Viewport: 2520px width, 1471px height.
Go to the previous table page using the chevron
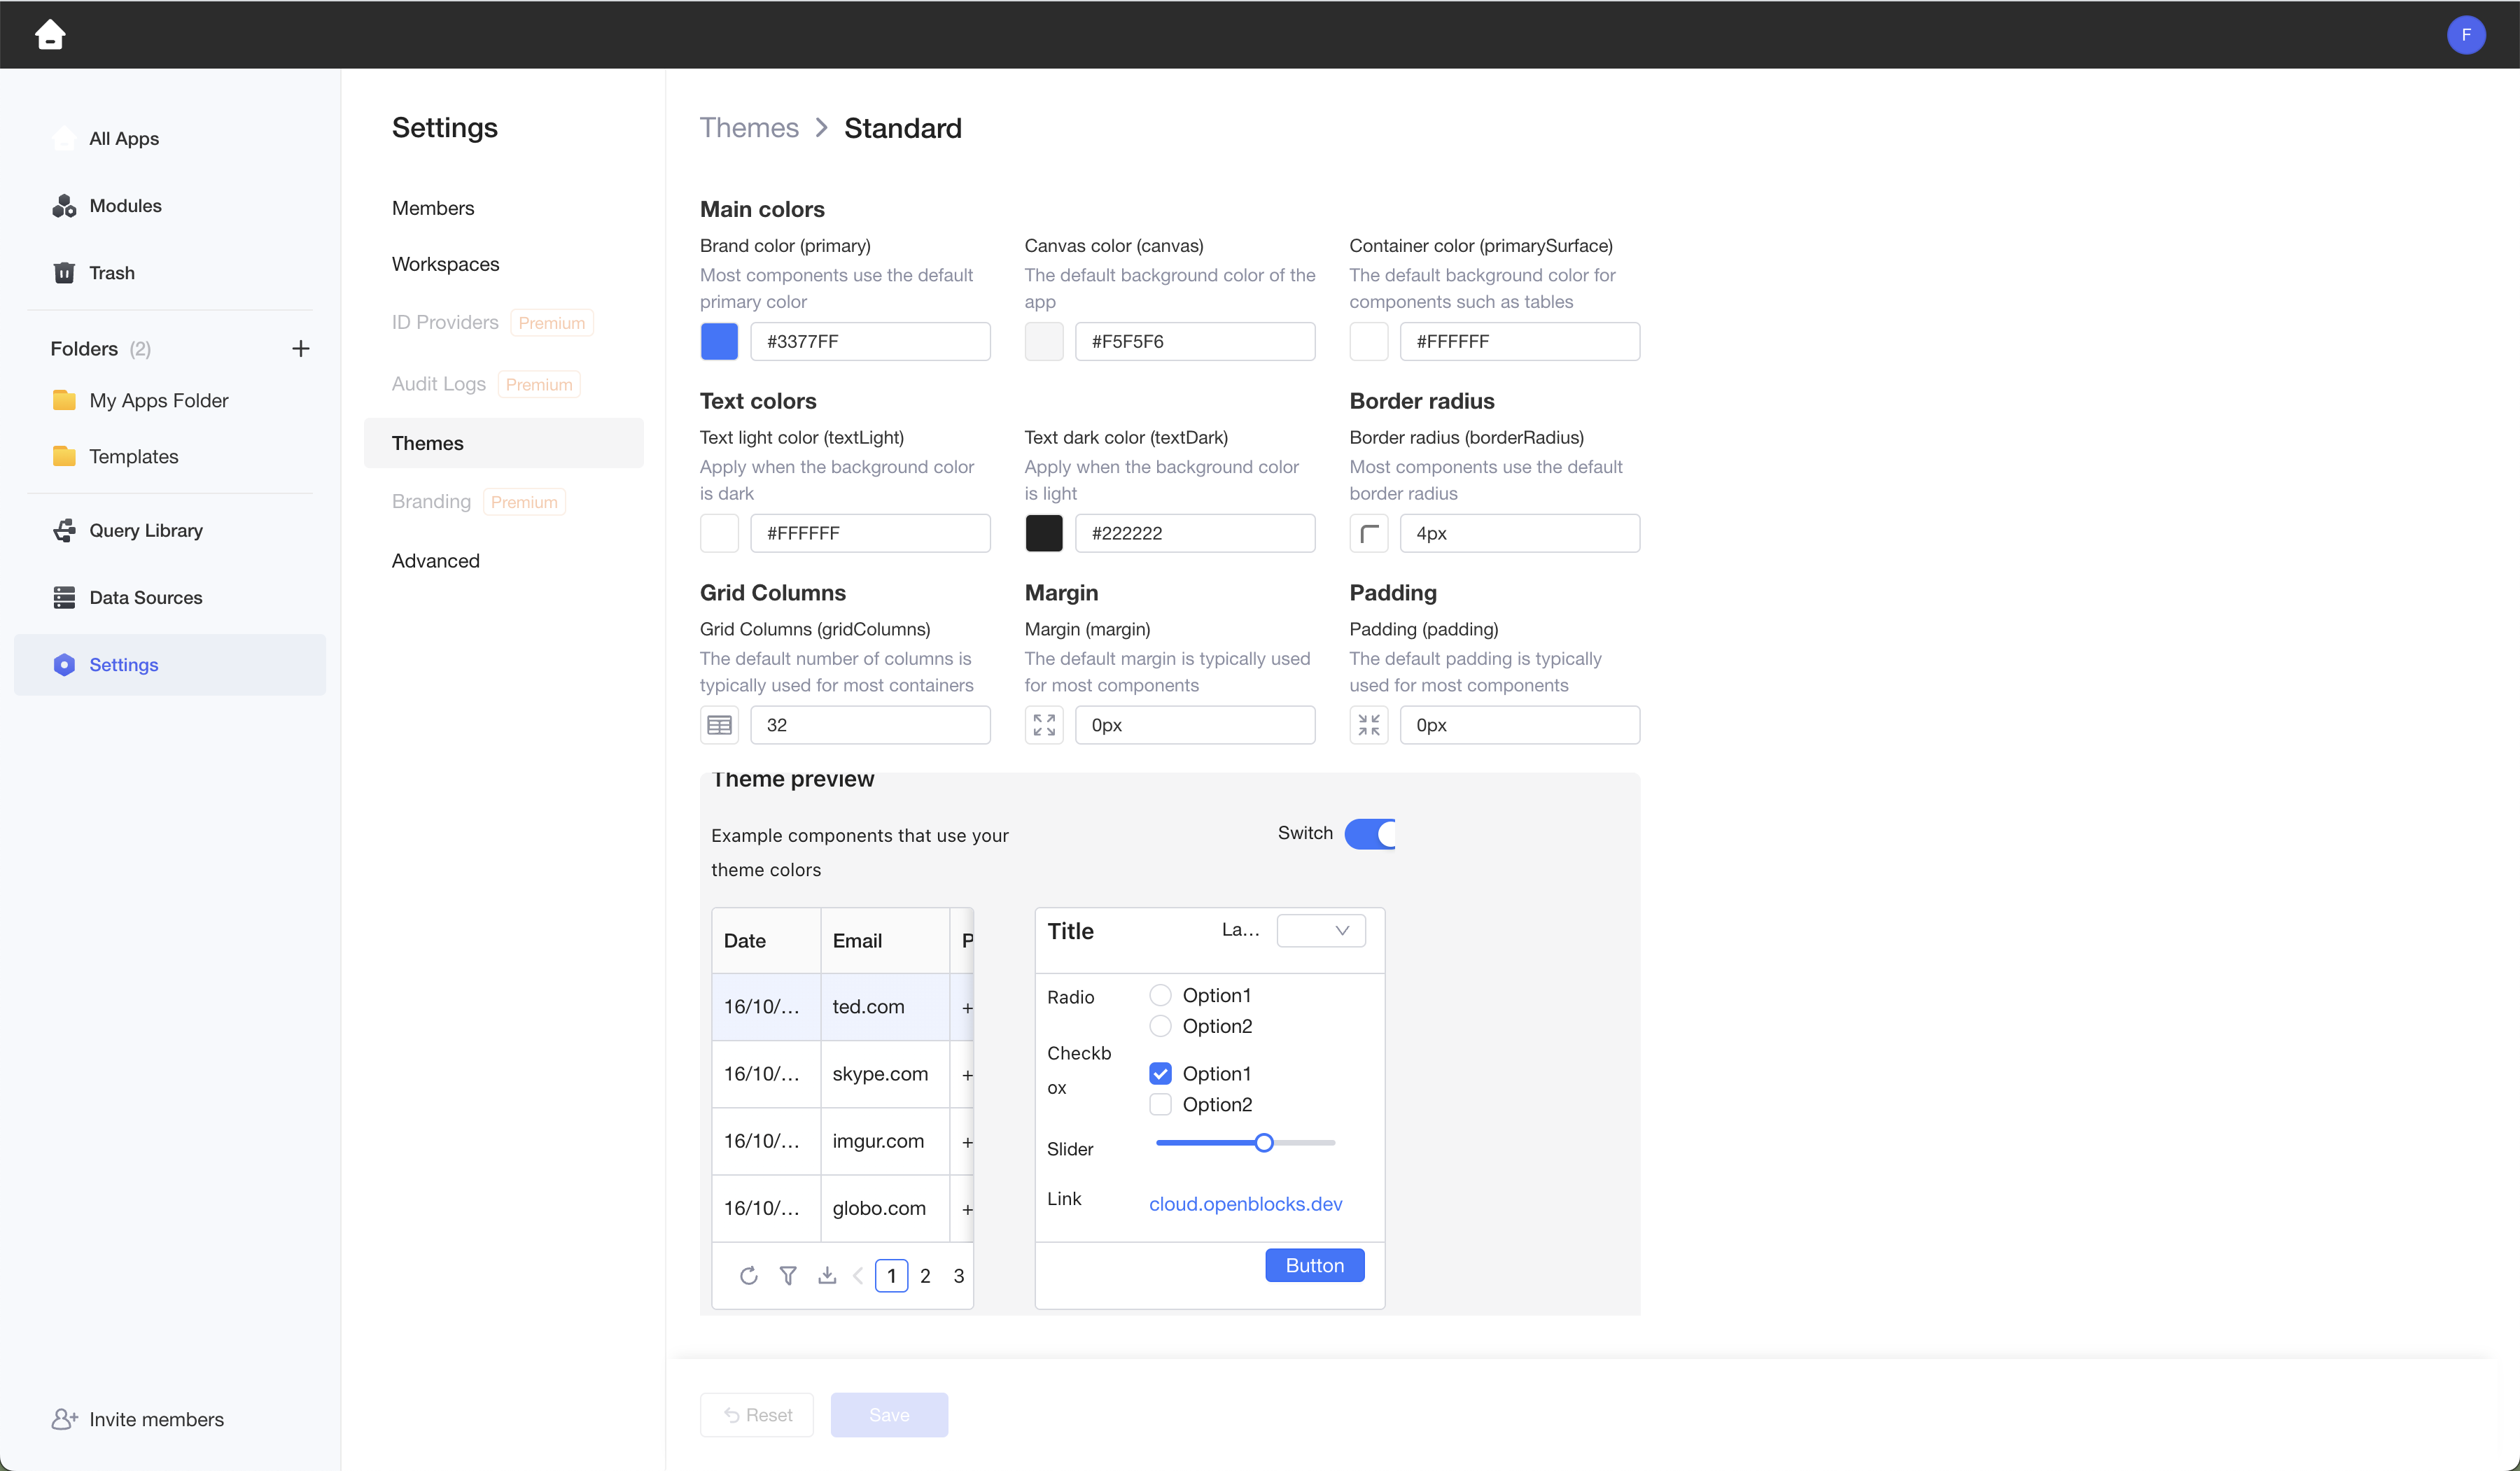tap(858, 1275)
